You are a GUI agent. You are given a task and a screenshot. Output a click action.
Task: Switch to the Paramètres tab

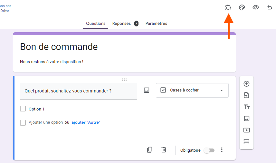[x=156, y=24]
